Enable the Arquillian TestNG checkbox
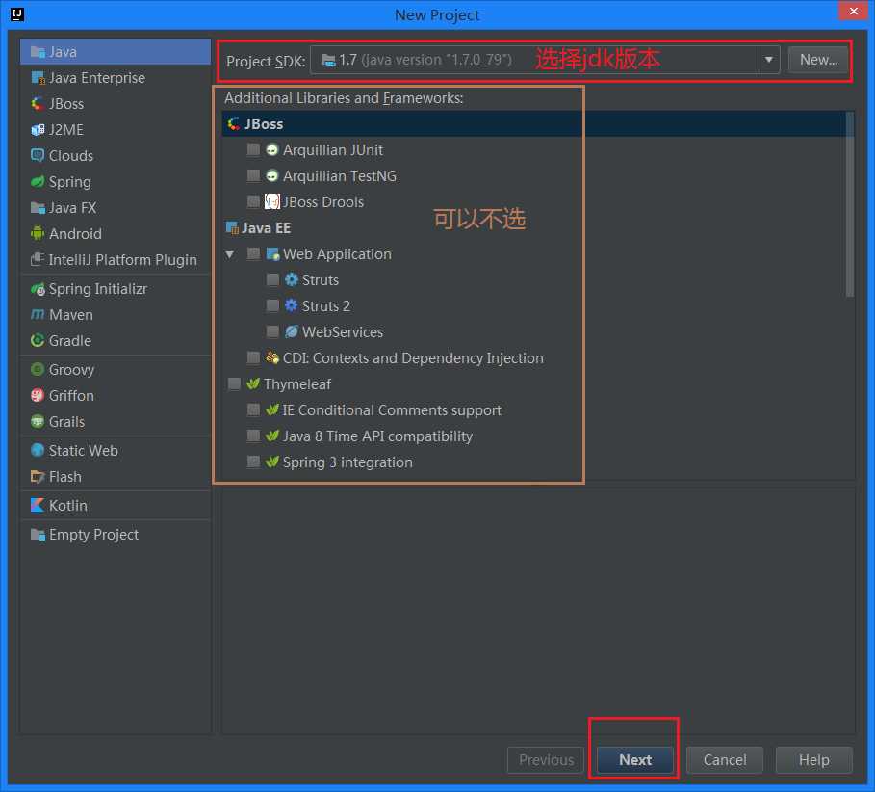 [253, 176]
